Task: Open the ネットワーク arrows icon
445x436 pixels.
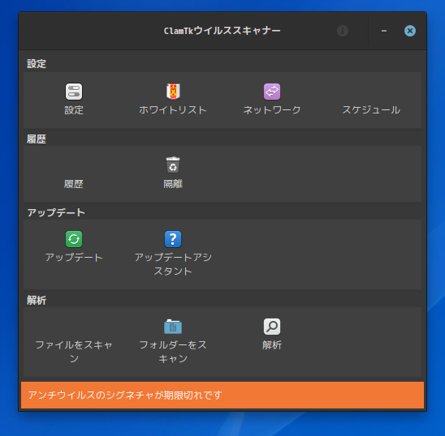Action: click(272, 92)
